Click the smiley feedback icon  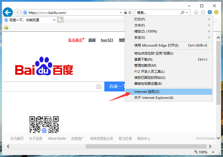coord(216,12)
